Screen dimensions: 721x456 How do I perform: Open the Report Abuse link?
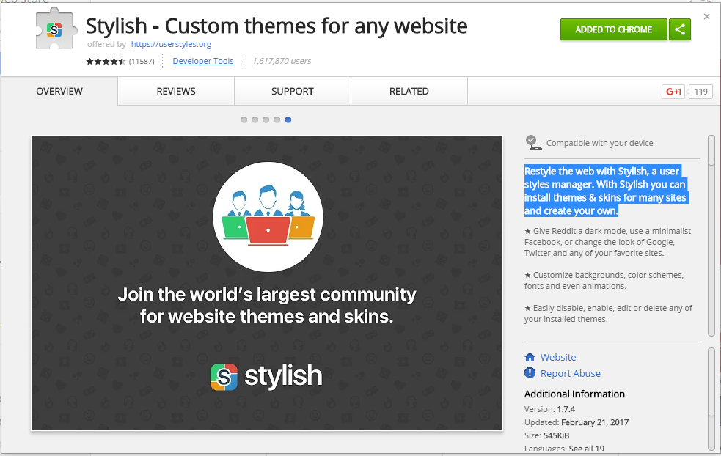point(570,373)
